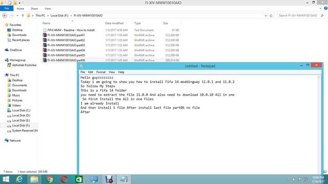Switch to File Explorer taskbar button
Screen dimensions: 328x184
34,179
